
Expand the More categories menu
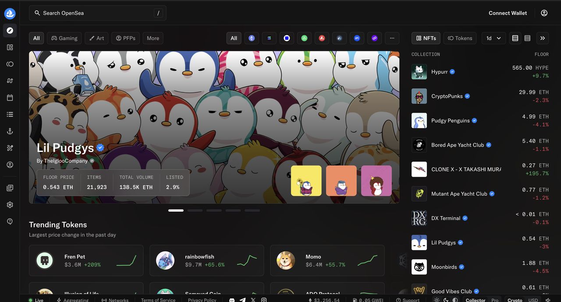point(153,38)
